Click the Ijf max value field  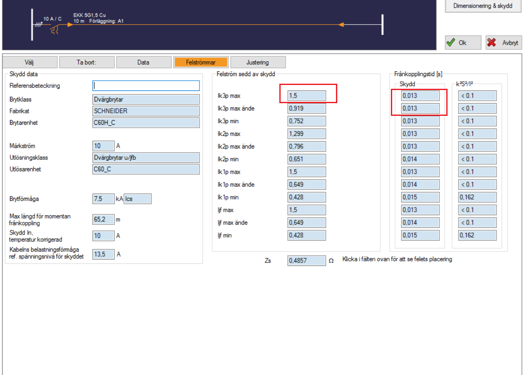point(306,210)
